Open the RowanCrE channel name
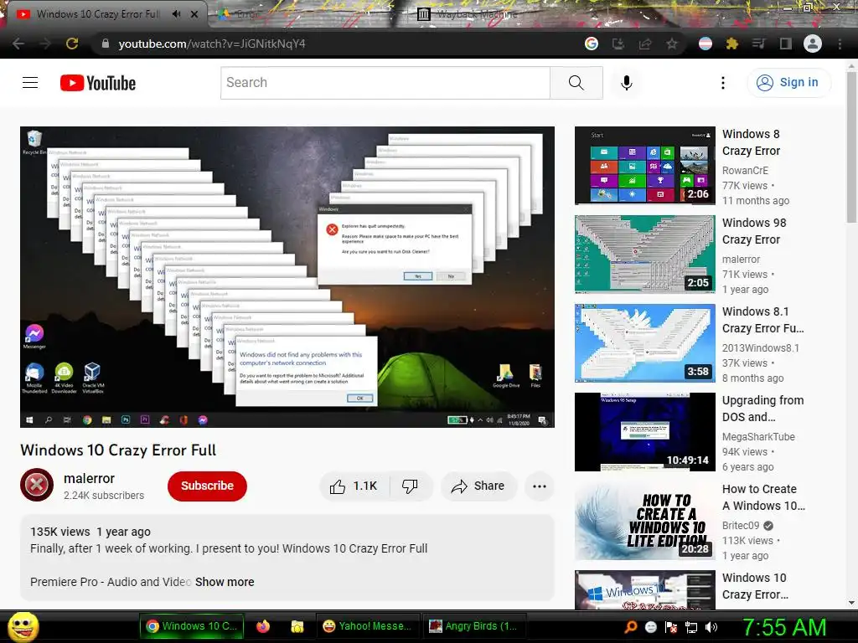The image size is (858, 643). click(745, 171)
